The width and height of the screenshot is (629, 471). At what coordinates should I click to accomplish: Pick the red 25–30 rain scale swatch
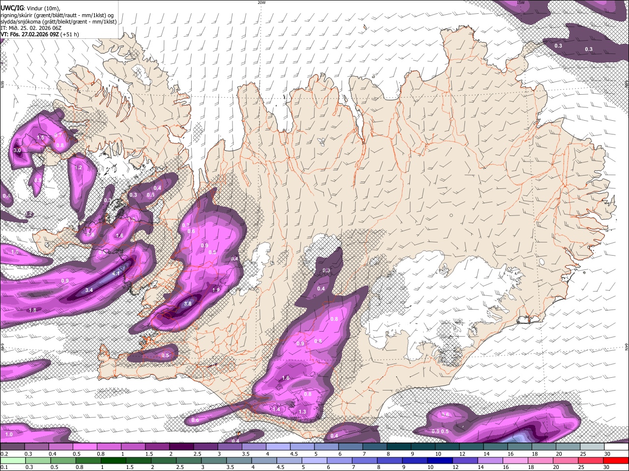[590, 461]
